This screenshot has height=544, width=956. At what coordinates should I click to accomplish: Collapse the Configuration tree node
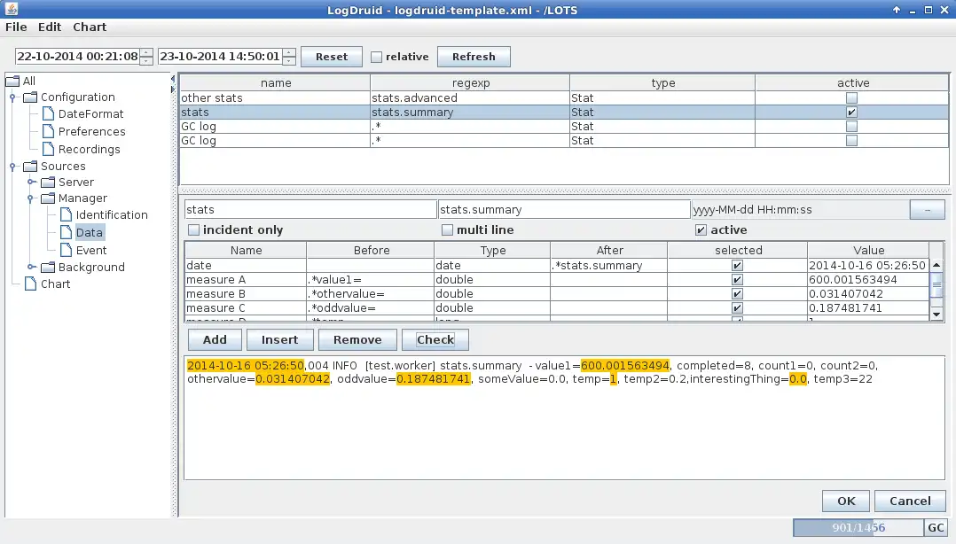(12, 97)
